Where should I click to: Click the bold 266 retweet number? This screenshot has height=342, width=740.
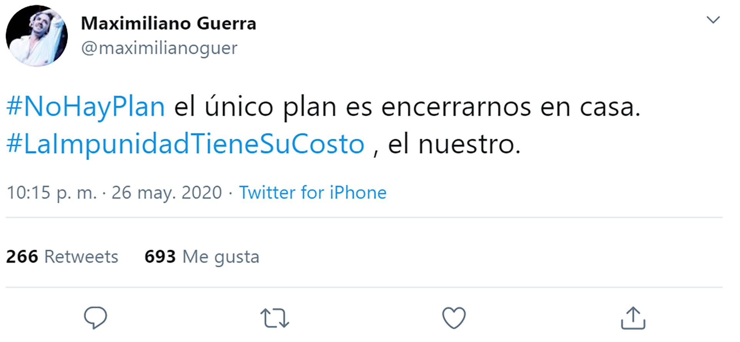pyautogui.click(x=22, y=257)
